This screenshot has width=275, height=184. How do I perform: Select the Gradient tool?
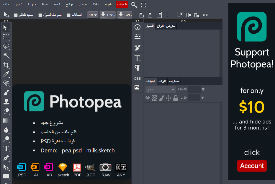6,121
